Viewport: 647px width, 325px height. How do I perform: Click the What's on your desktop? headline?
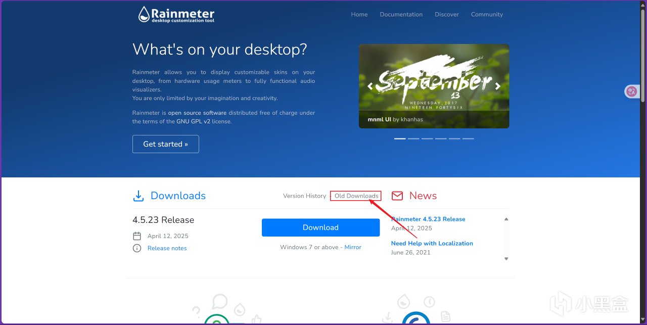[x=220, y=50]
